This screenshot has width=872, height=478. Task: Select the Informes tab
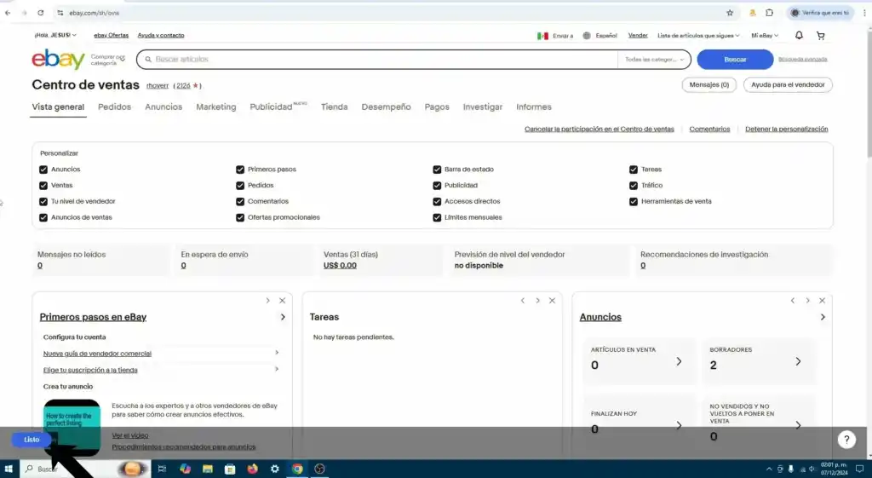(534, 107)
